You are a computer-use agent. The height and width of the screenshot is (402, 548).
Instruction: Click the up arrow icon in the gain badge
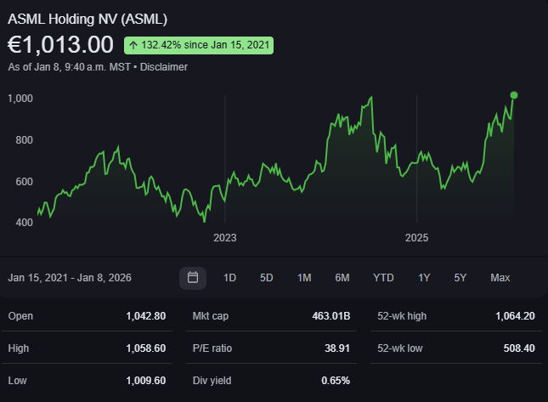click(x=133, y=45)
